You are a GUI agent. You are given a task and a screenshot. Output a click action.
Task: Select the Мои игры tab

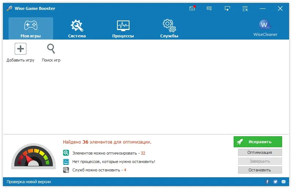click(x=31, y=29)
